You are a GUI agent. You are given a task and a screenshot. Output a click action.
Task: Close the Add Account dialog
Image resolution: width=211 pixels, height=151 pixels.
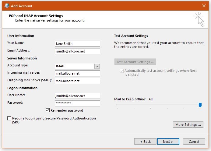(204, 6)
